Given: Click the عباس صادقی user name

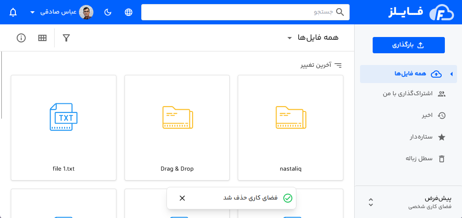Looking at the screenshot, I should point(58,12).
